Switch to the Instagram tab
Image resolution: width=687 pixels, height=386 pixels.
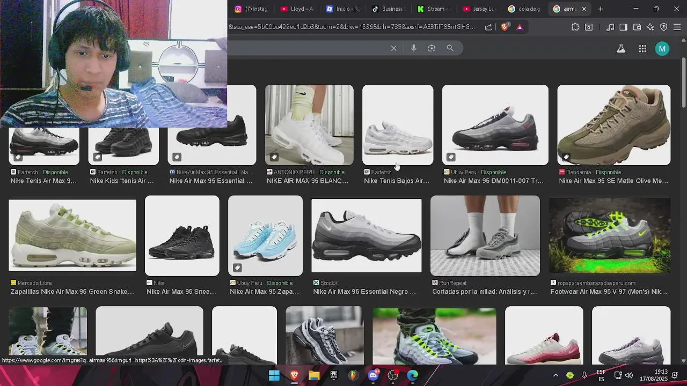[251, 9]
